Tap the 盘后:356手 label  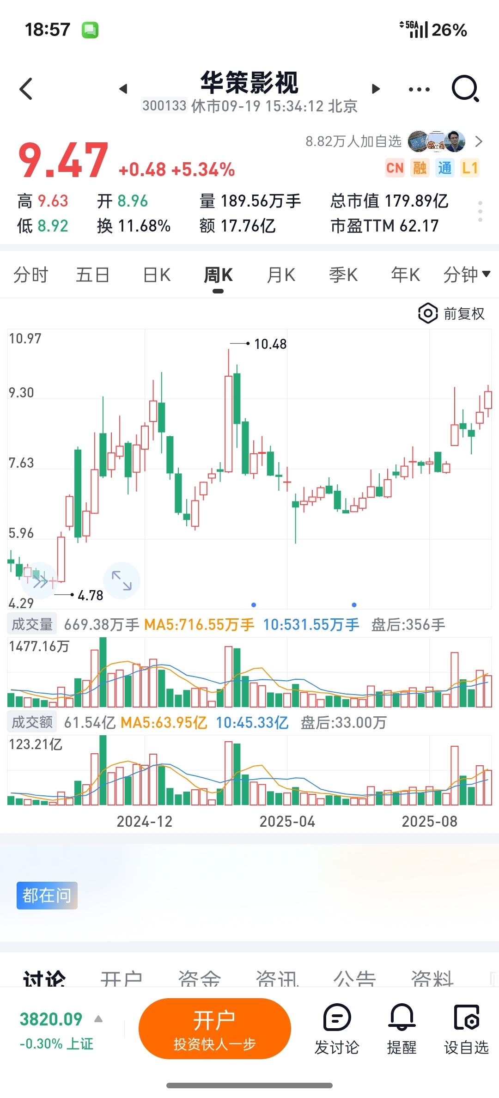(408, 625)
